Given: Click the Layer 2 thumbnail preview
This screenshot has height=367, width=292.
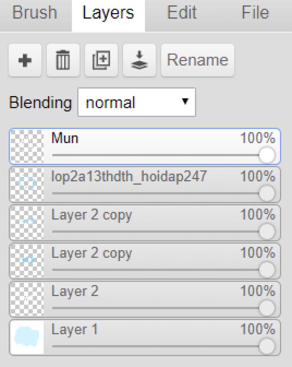Looking at the screenshot, I should [27, 299].
